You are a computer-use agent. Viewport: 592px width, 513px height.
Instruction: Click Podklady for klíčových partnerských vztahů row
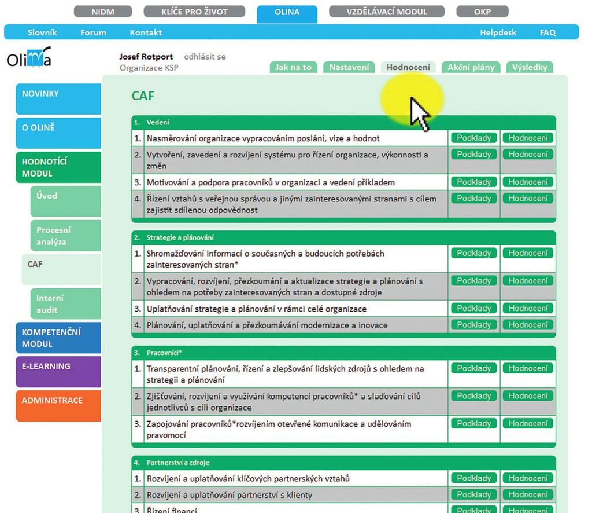474,478
